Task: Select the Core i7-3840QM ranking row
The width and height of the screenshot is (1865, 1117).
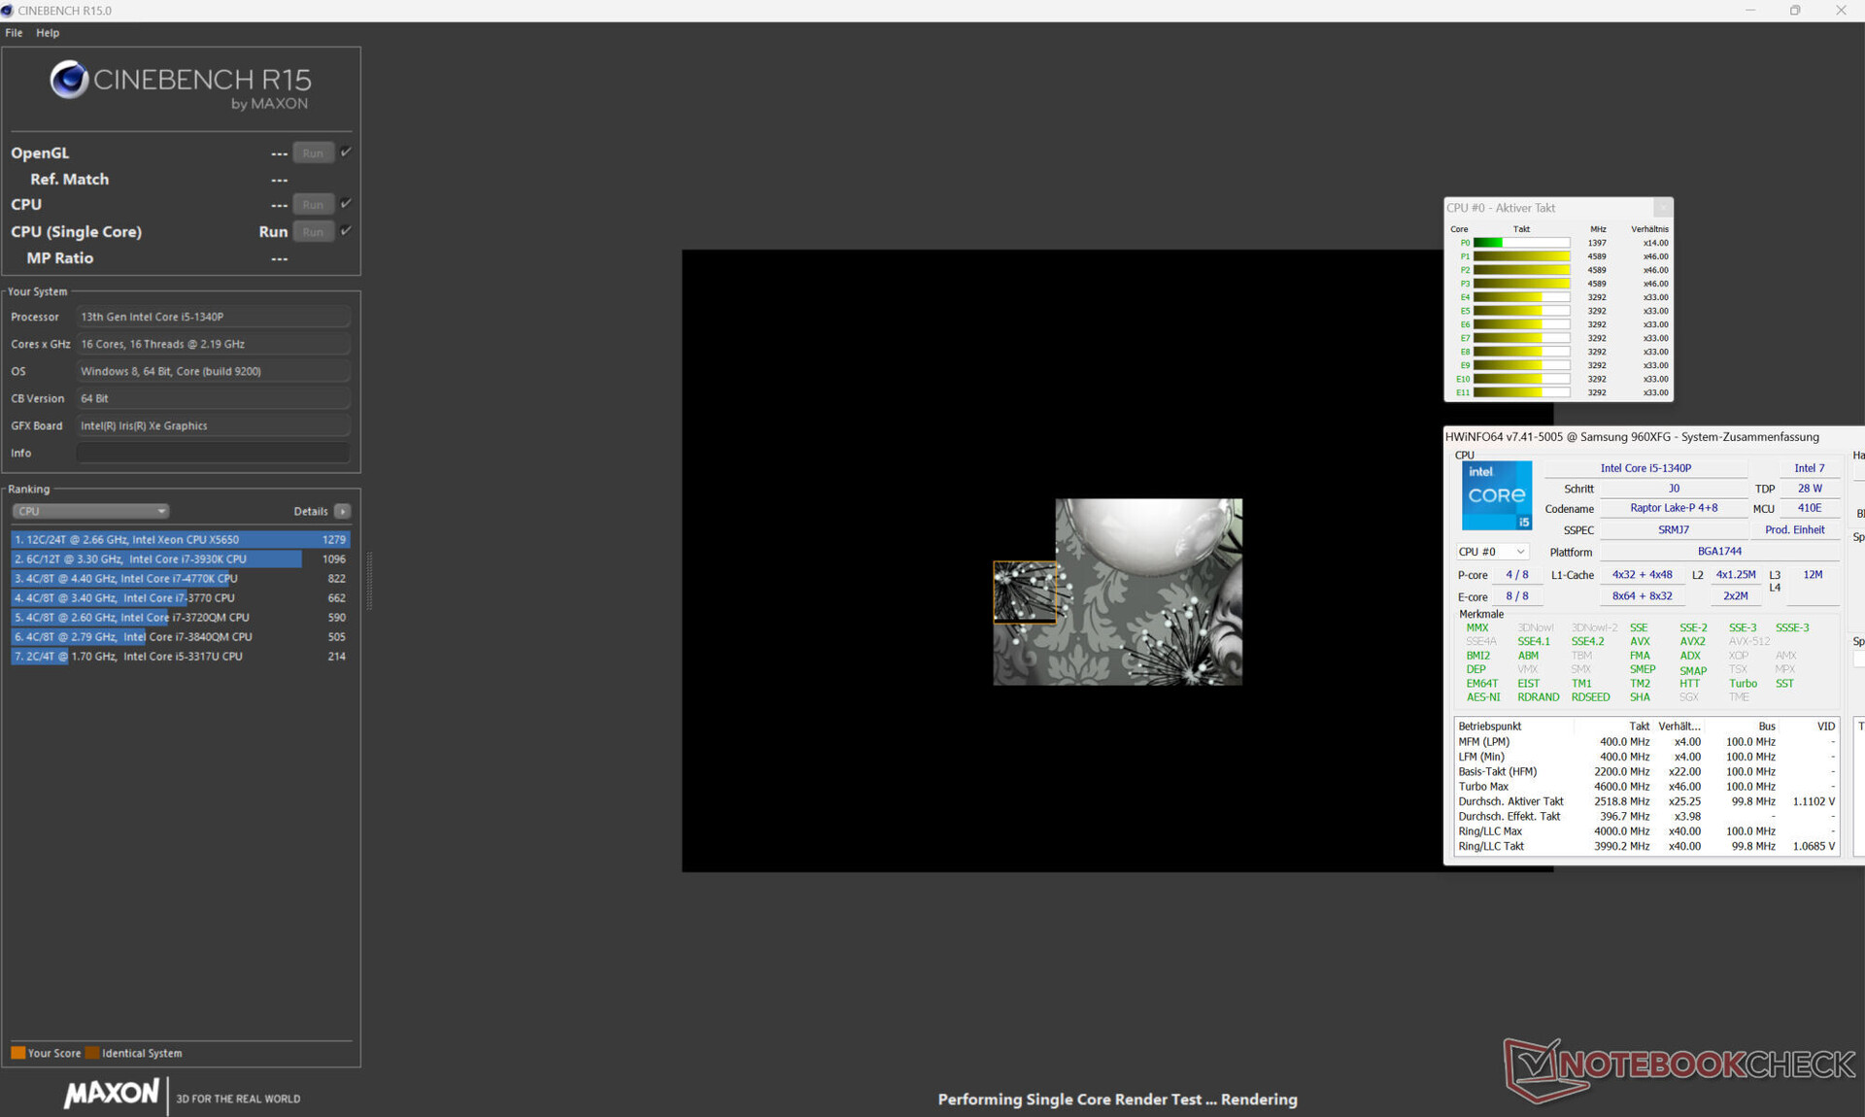Action: click(181, 636)
